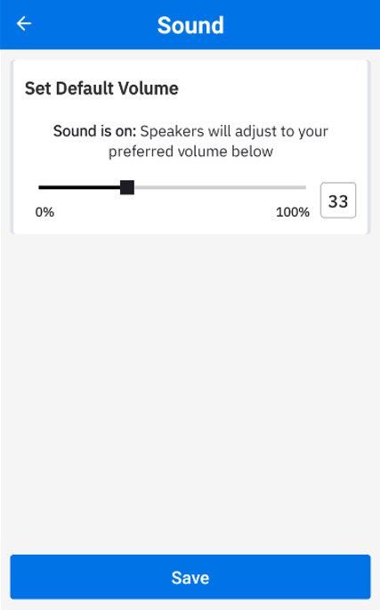
Task: Click the Sound page title
Action: 190,25
